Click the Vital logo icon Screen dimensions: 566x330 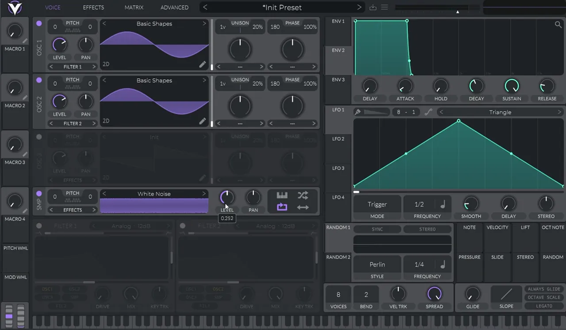(x=15, y=7)
